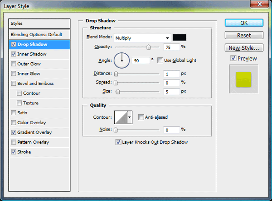Click the Size value field
272x201 pixels.
pos(171,92)
